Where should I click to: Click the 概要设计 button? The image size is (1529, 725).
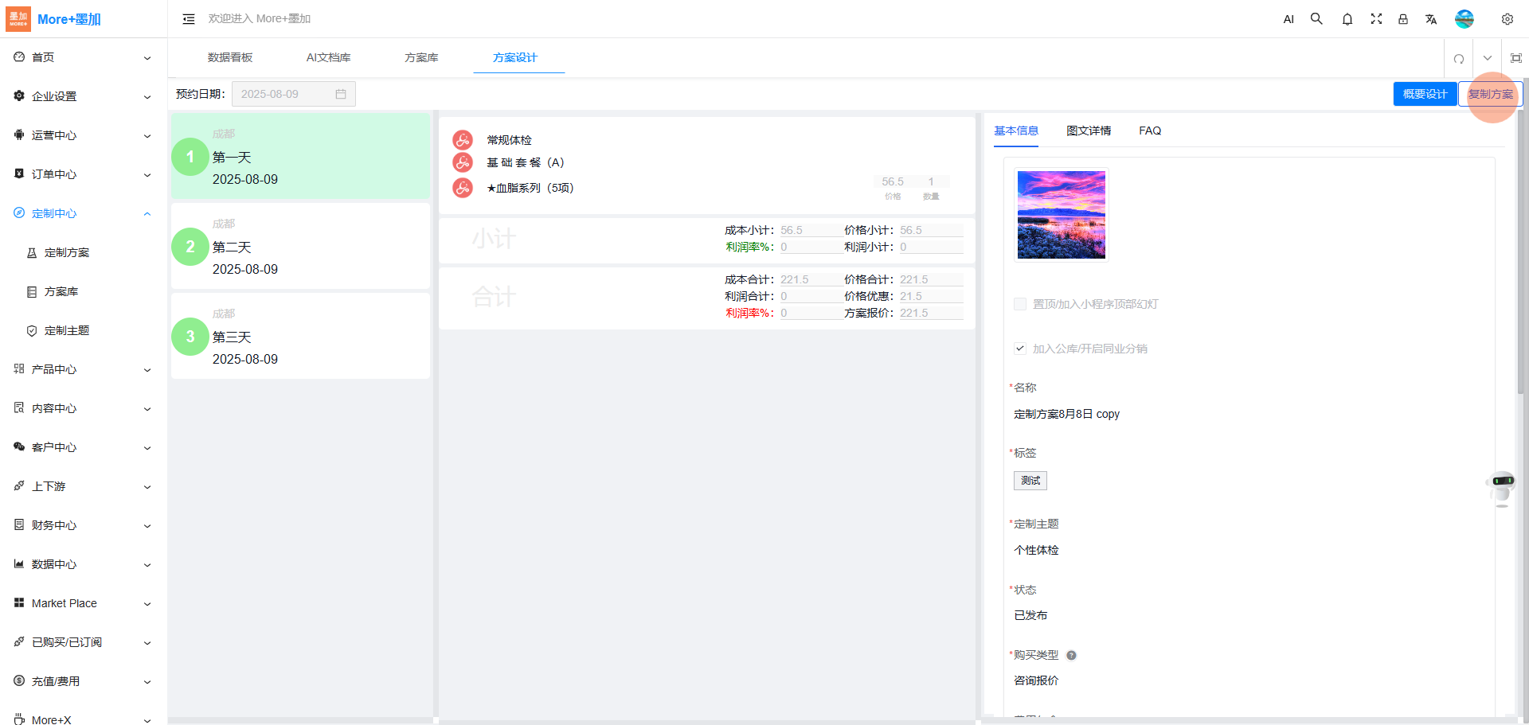1425,94
